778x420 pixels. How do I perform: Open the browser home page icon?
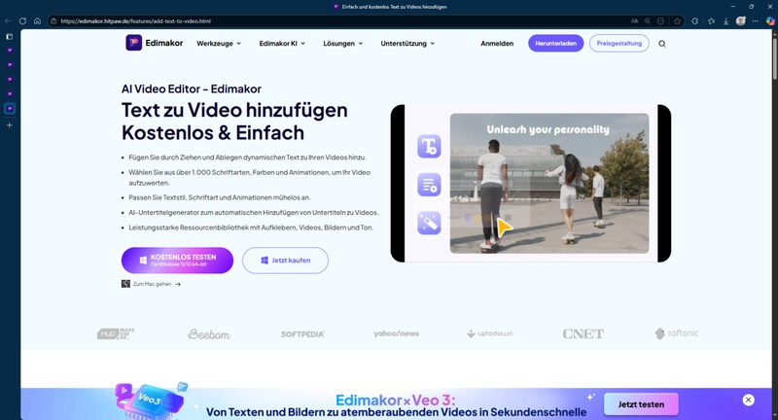pyautogui.click(x=37, y=20)
